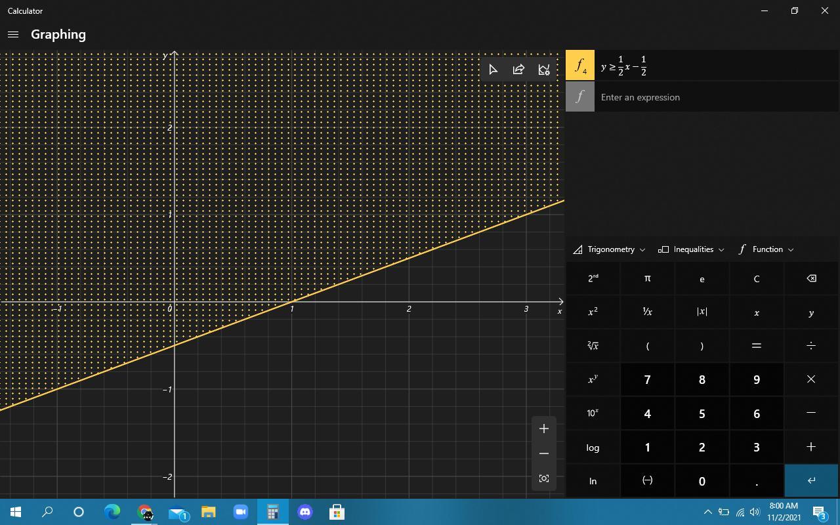Open the Inequalities dropdown menu
Screen dimensions: 840x525
click(692, 249)
